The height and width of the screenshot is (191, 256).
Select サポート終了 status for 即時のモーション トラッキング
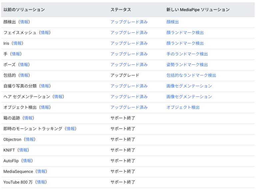(123, 129)
